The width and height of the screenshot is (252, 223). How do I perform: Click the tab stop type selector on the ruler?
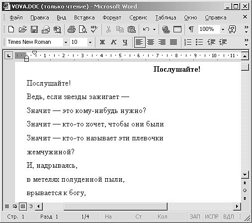point(8,55)
